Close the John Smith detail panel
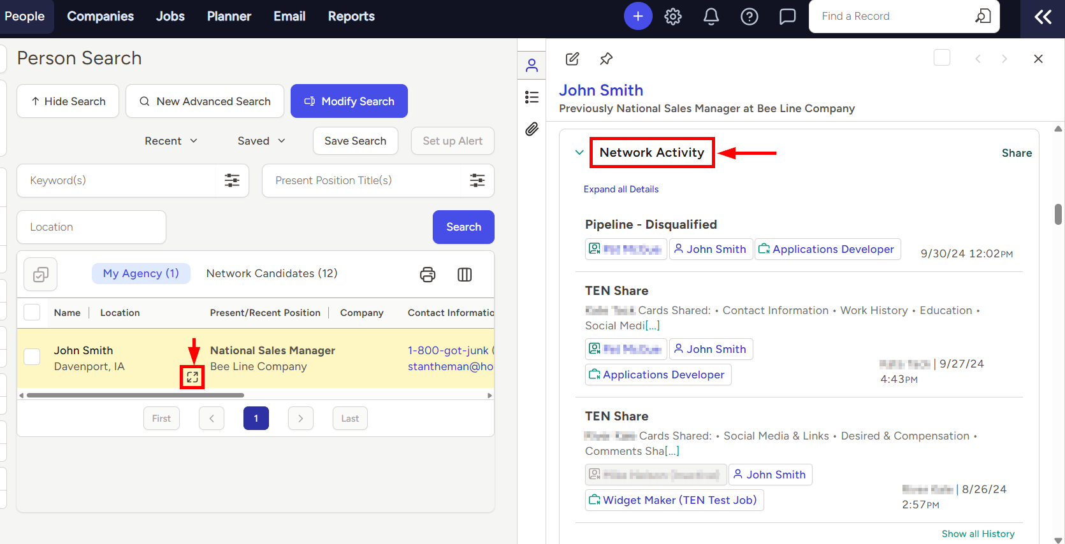The height and width of the screenshot is (544, 1065). pos(1038,59)
